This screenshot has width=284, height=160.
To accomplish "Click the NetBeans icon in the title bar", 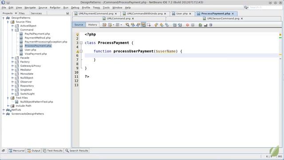I will coord(3,2).
